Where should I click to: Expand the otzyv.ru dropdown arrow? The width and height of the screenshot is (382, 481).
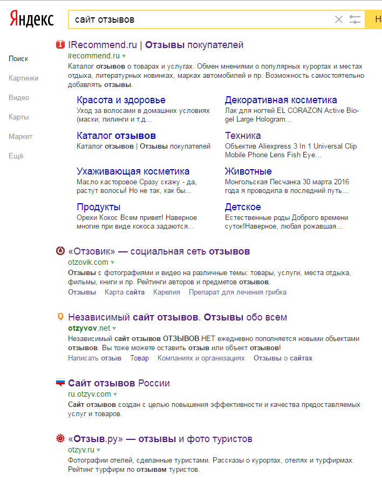click(x=98, y=450)
